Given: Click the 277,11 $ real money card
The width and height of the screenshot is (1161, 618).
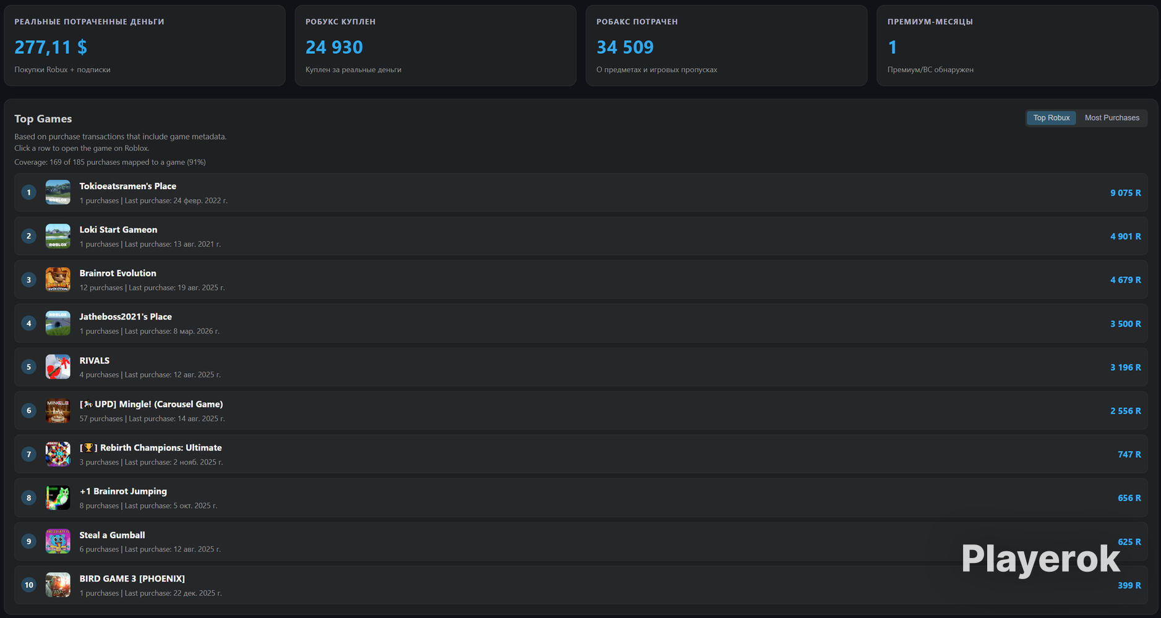Looking at the screenshot, I should pos(145,46).
